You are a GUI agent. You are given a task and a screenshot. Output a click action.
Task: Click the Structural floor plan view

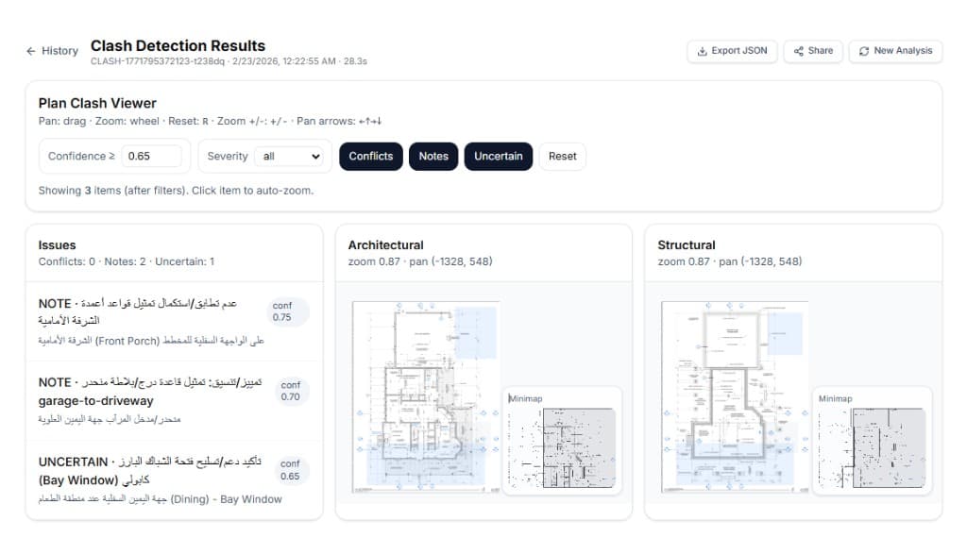(x=735, y=396)
